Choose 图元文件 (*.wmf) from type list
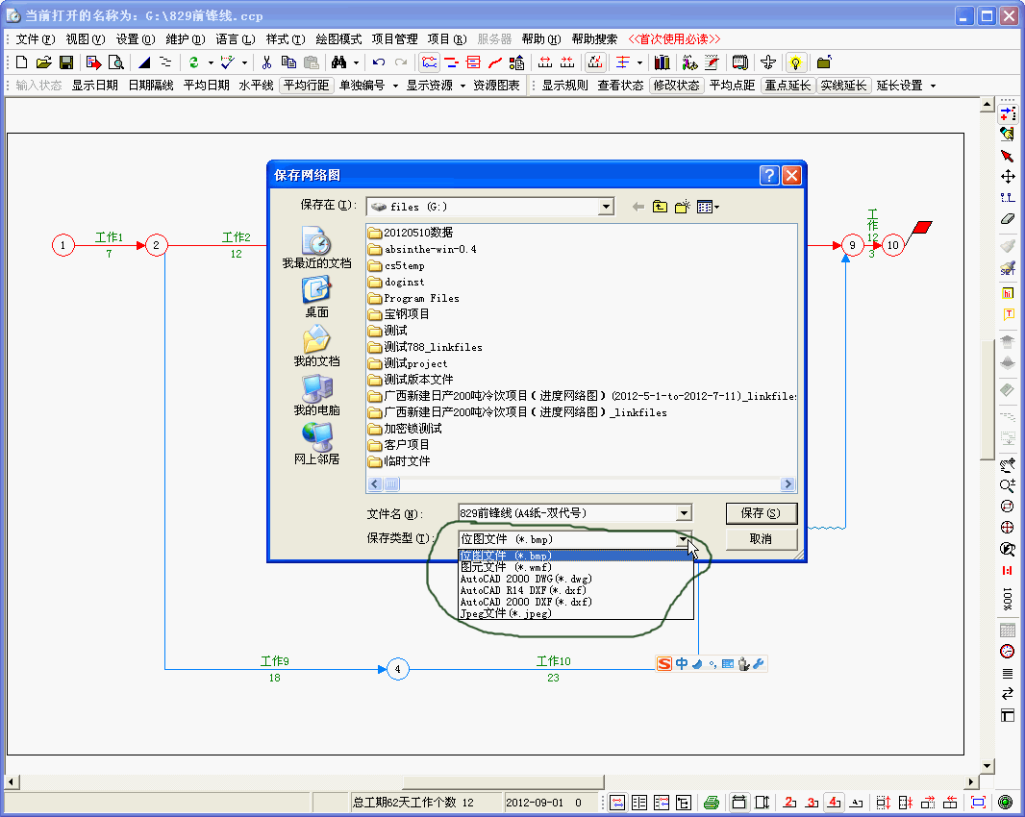Image resolution: width=1025 pixels, height=817 pixels. [x=575, y=567]
